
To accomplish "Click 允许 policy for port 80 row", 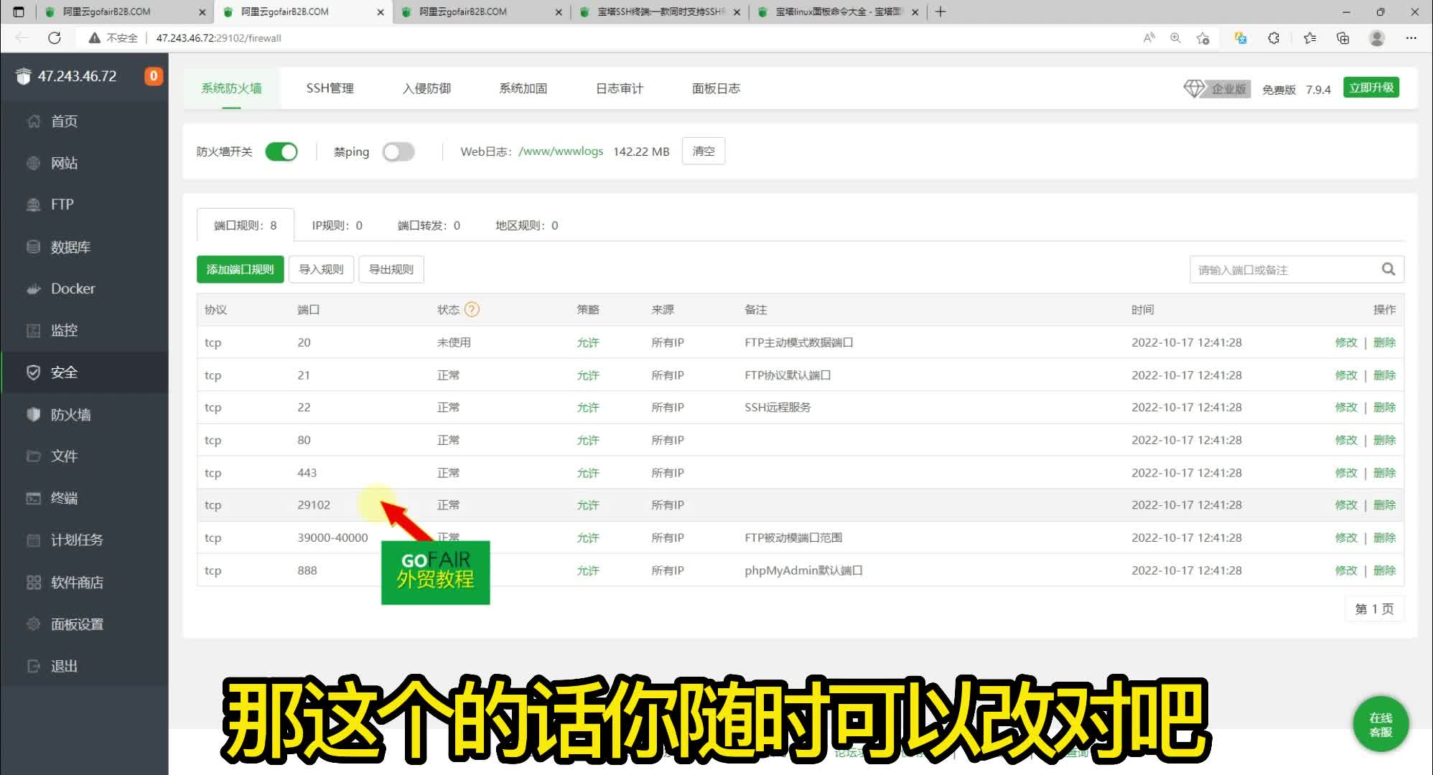I will tap(588, 440).
